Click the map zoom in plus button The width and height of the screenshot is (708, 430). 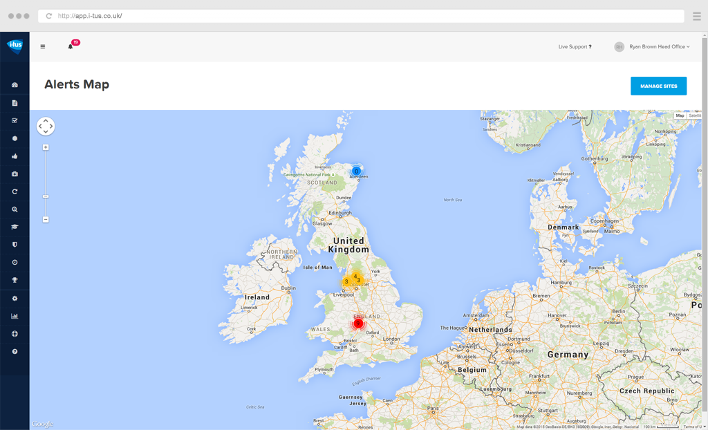[46, 147]
